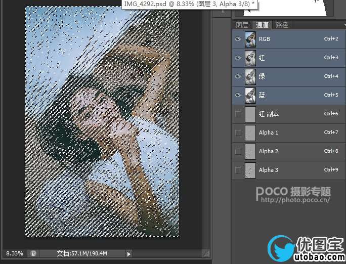Image resolution: width=346 pixels, height=264 pixels.
Task: Click the status bar icon beside zoom percentage
Action: (32, 253)
